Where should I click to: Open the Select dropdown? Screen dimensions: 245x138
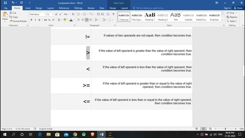pos(232,21)
